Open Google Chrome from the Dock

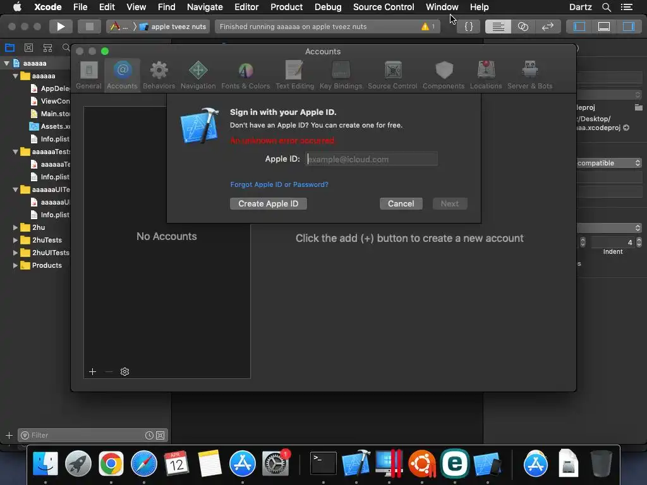coord(111,464)
